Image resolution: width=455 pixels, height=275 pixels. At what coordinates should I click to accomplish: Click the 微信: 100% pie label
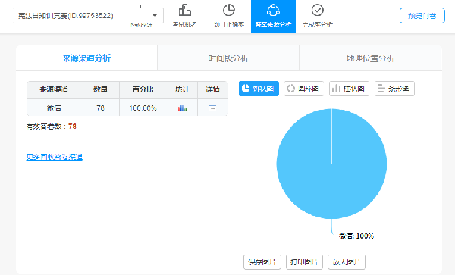click(356, 236)
